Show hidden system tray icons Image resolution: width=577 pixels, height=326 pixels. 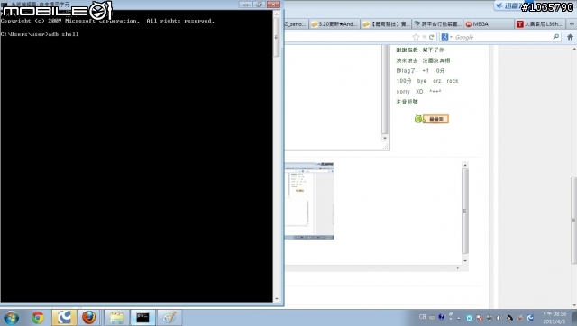click(x=459, y=318)
